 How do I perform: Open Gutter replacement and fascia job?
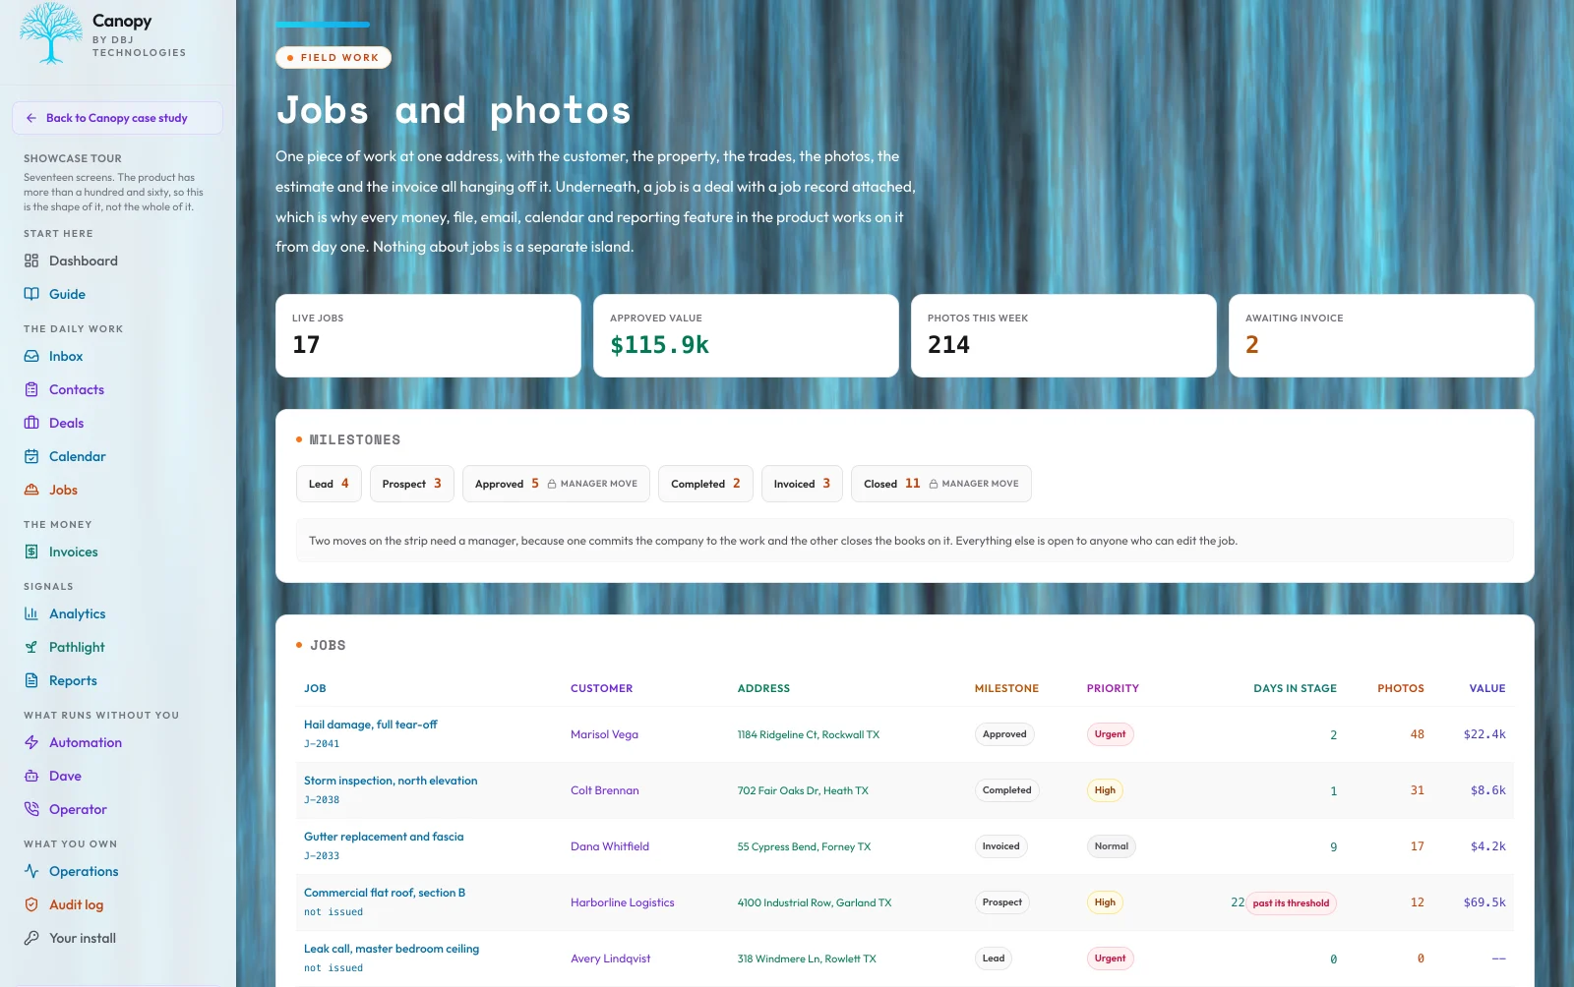click(384, 837)
